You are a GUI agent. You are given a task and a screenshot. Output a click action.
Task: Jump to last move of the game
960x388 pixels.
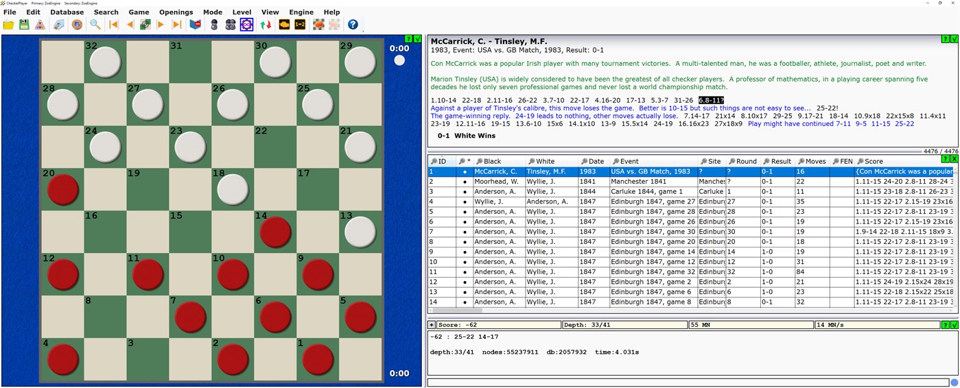tap(177, 25)
